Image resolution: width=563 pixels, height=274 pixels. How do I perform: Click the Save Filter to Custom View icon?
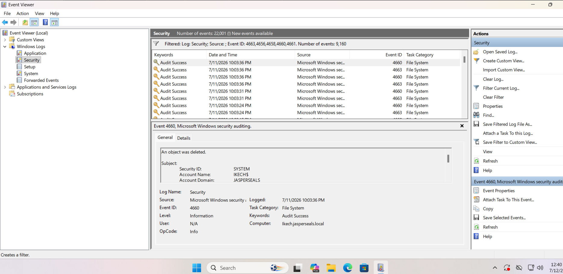pos(476,142)
